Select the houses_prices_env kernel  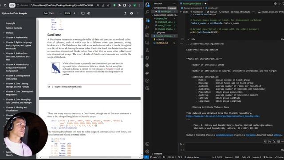pos(271,12)
